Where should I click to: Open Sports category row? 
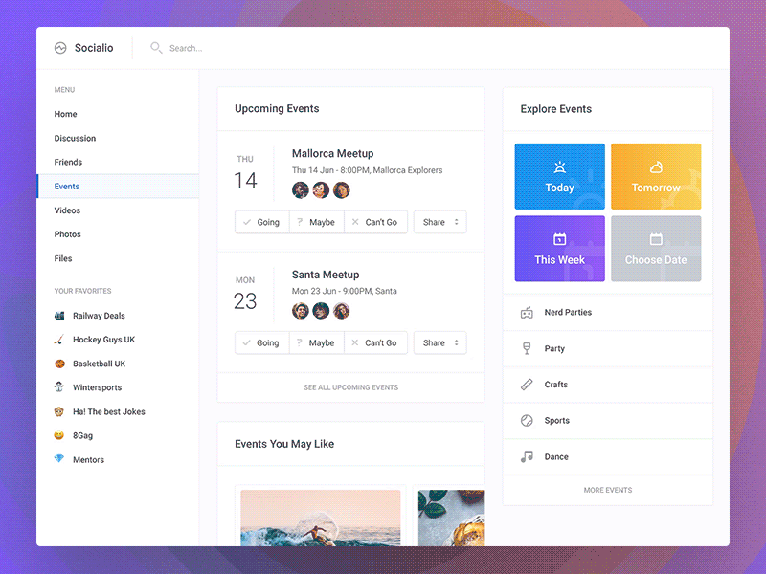608,420
